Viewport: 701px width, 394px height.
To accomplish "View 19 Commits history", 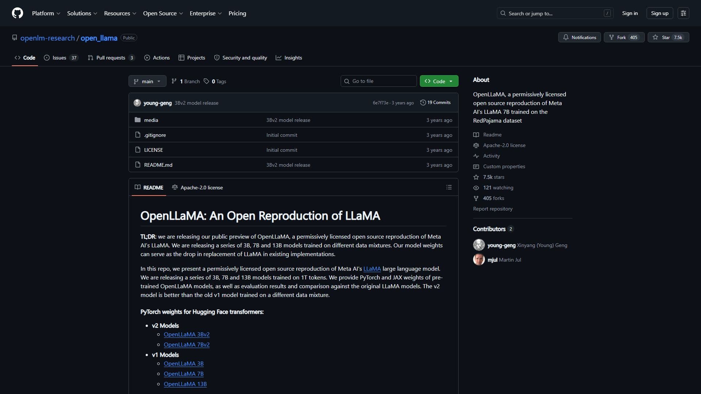I will 436,103.
